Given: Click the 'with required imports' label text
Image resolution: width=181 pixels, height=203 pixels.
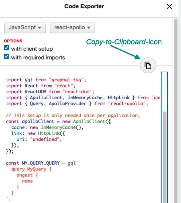Looking at the screenshot, I should pyautogui.click(x=38, y=58).
